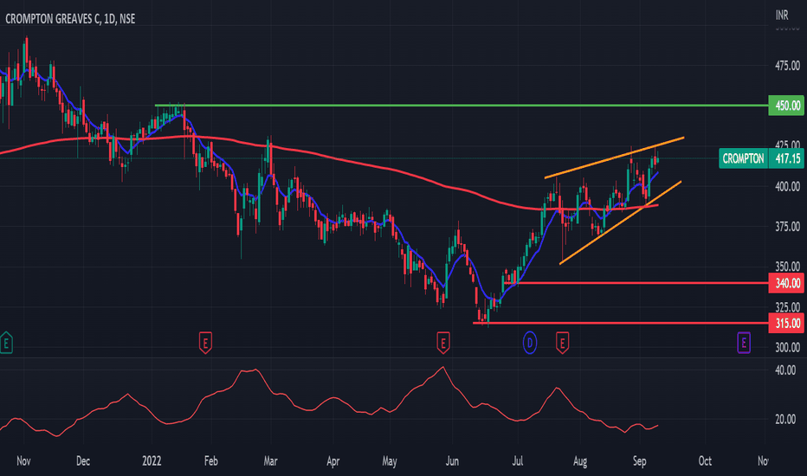Click the May label on time axis
Viewport: 807px width, 476px height.
tap(390, 461)
